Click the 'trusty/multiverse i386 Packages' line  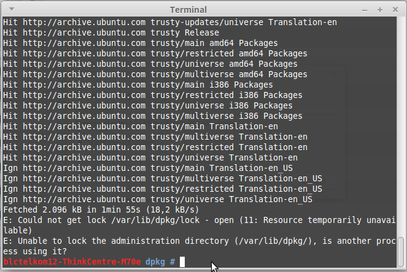(152, 116)
